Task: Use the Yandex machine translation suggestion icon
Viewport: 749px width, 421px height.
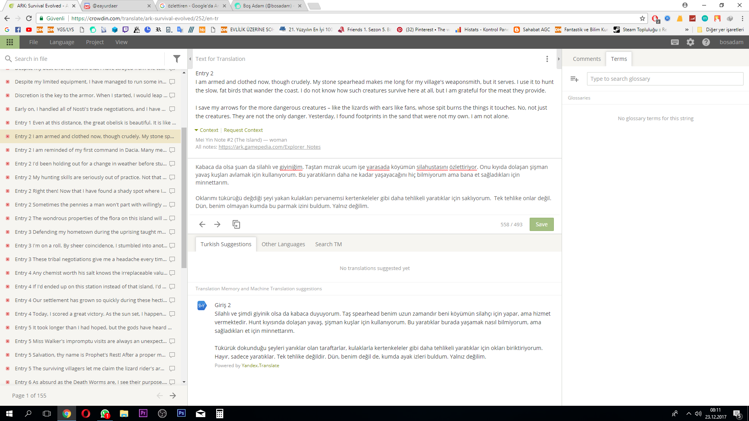Action: point(202,306)
